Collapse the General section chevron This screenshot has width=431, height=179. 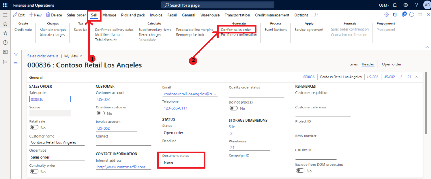[x=416, y=77]
